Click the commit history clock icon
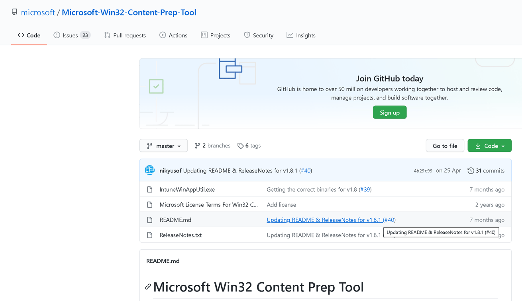Viewport: 522px width, 301px height. pyautogui.click(x=471, y=171)
